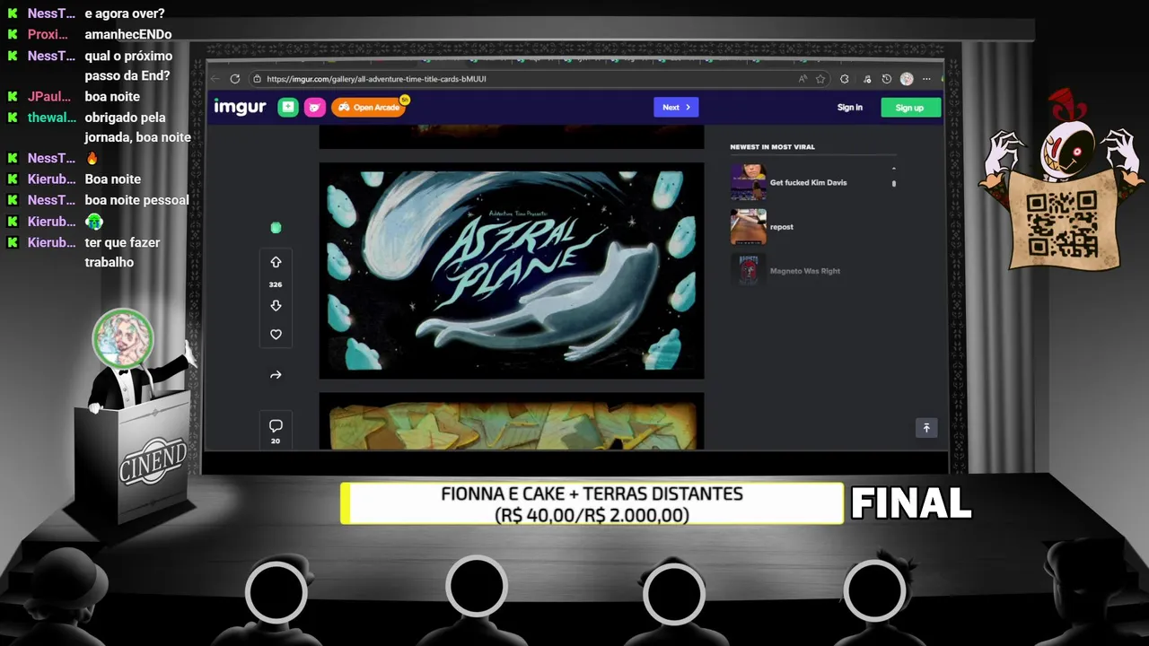Image resolution: width=1149 pixels, height=646 pixels.
Task: Click the pink mascot icon
Action: click(314, 108)
